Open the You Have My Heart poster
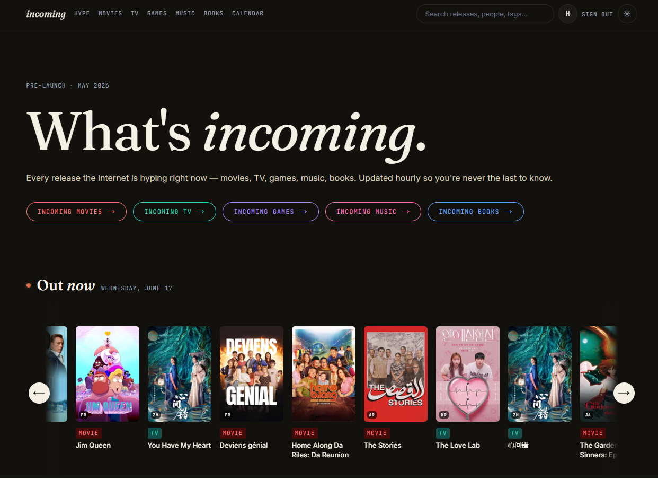Screen dimensions: 658x479 180,374
